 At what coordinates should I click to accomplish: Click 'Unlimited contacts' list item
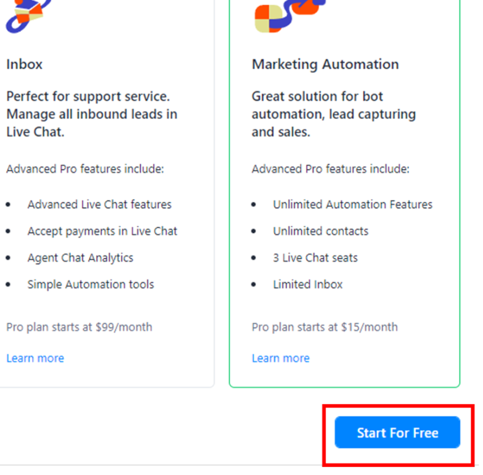(321, 231)
